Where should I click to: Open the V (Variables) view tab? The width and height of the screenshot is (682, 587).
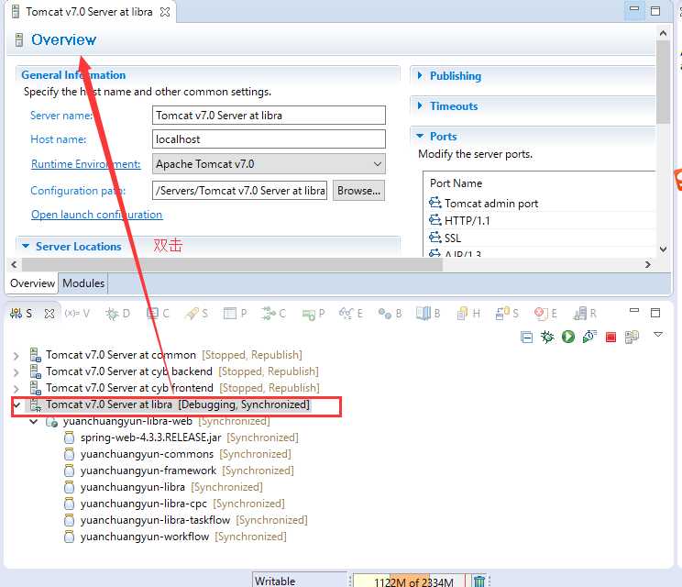tap(77, 314)
